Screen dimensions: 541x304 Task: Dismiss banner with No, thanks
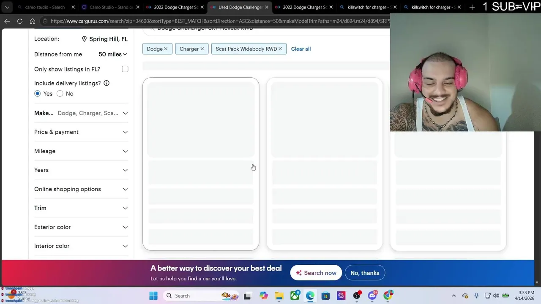(x=365, y=273)
